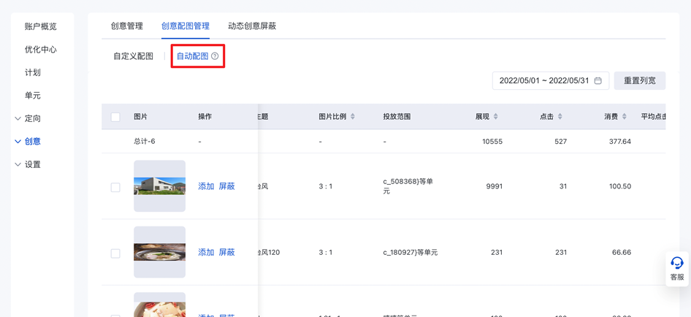691x317 pixels.
Task: Expand the 设置 sidebar section
Action: (x=18, y=165)
